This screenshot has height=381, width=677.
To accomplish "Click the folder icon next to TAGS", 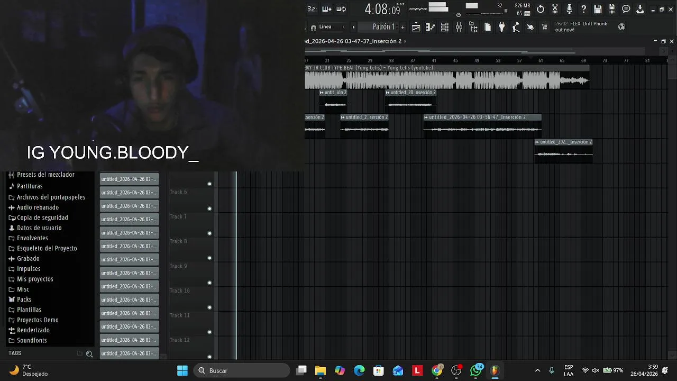I will 80,353.
